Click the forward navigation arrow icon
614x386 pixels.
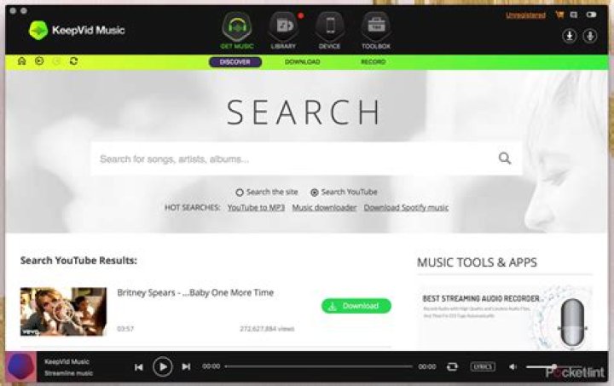click(x=56, y=61)
